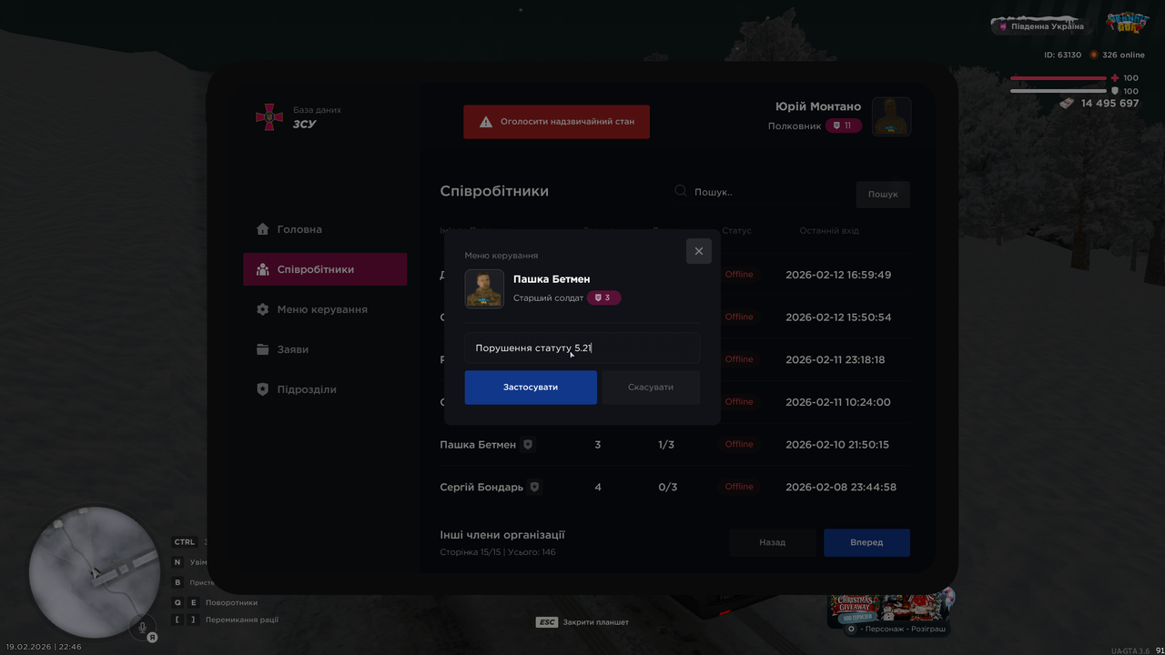Open Юрій Монтано profile avatar
Viewport: 1165px width, 655px height.
892,116
